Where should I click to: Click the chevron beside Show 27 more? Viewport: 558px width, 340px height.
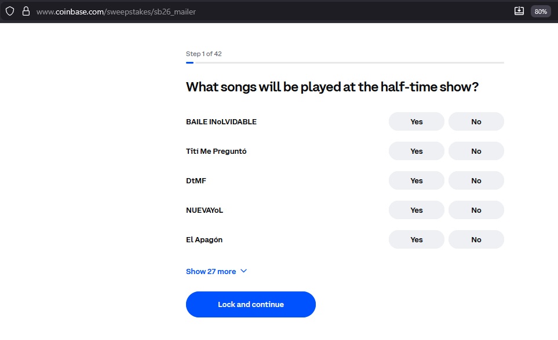click(x=243, y=271)
